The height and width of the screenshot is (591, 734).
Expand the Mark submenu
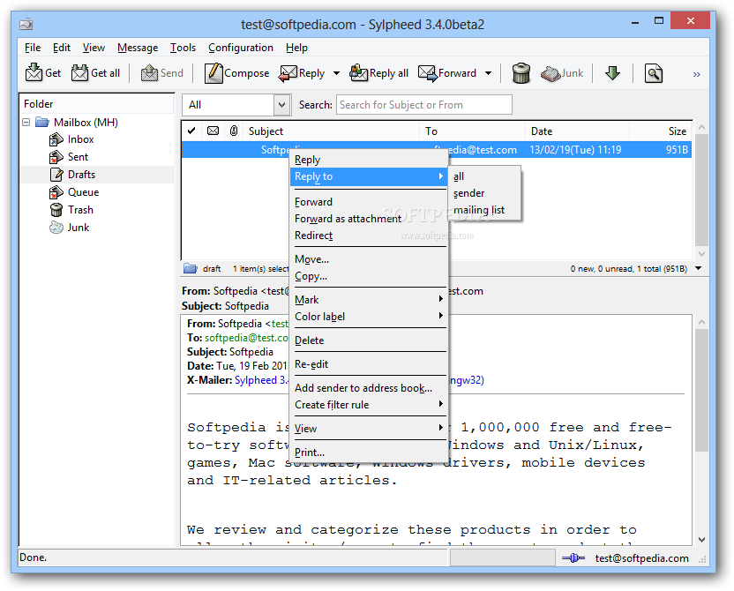[369, 300]
